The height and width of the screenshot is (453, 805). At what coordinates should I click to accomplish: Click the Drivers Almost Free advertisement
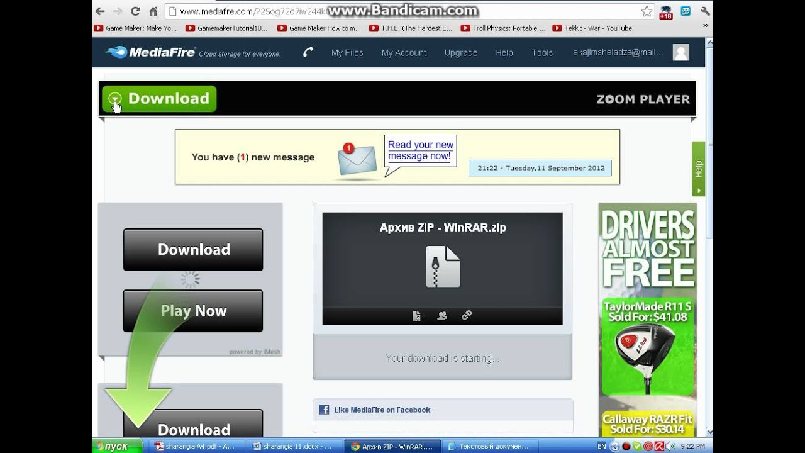pyautogui.click(x=648, y=248)
